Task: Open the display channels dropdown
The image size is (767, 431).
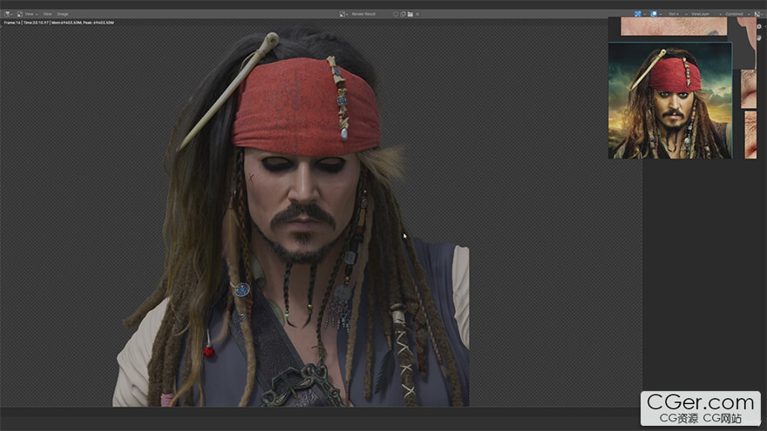Action: click(x=758, y=14)
